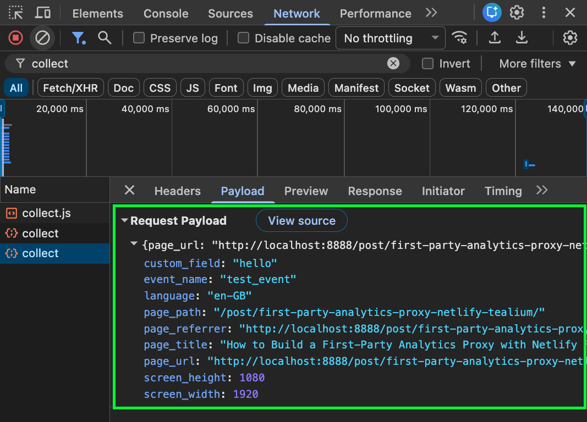Open the AI assistance icon
This screenshot has width=587, height=422.
(491, 13)
